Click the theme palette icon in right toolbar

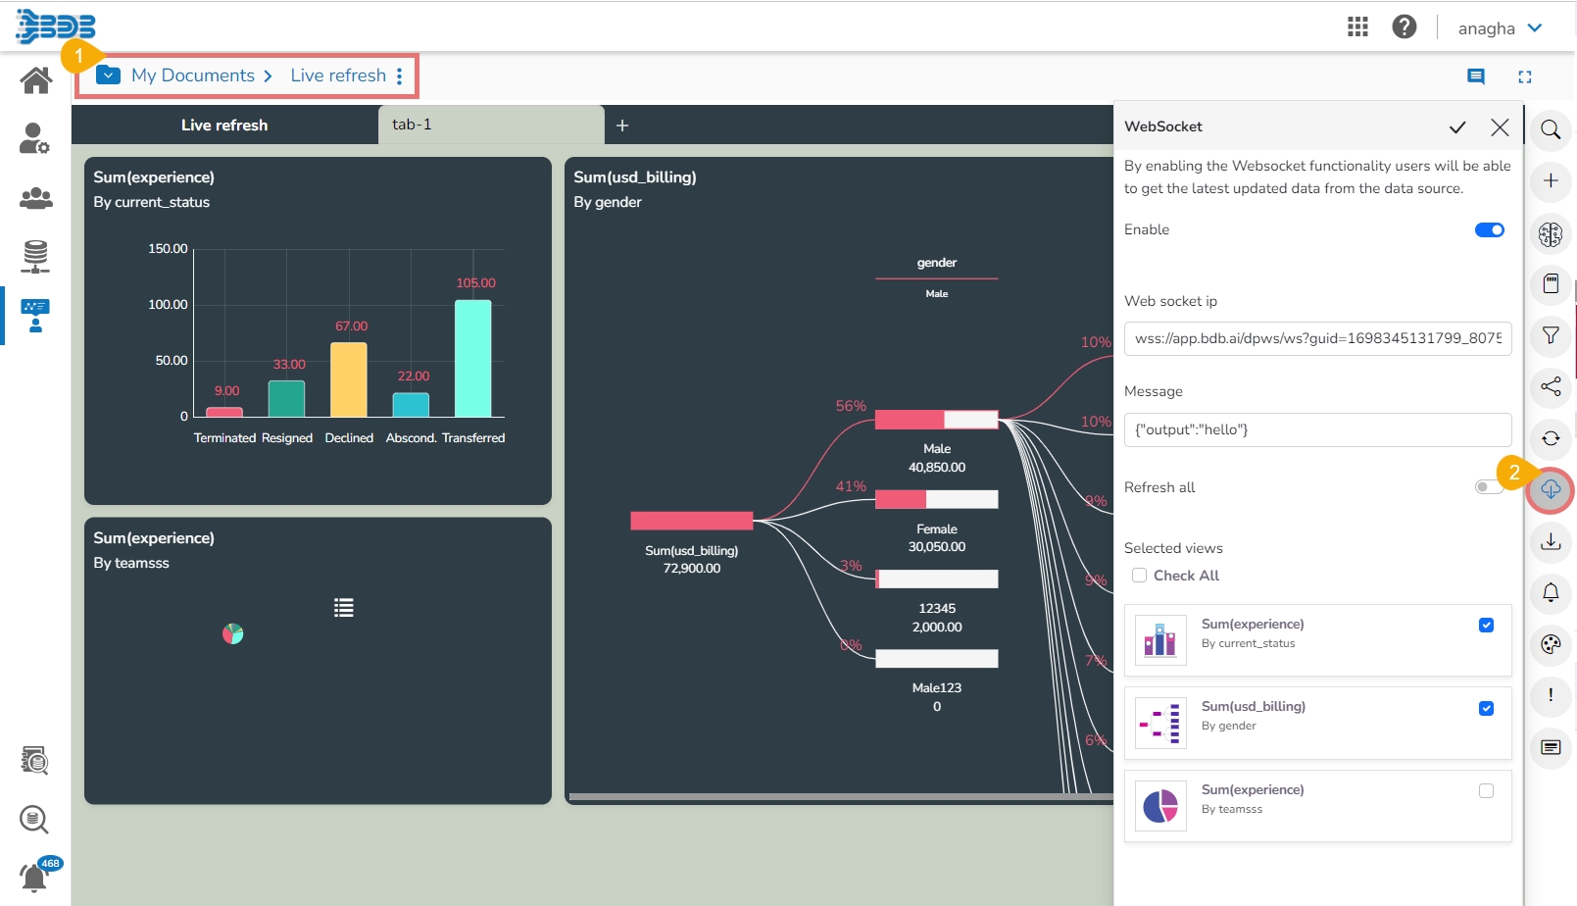1551,644
